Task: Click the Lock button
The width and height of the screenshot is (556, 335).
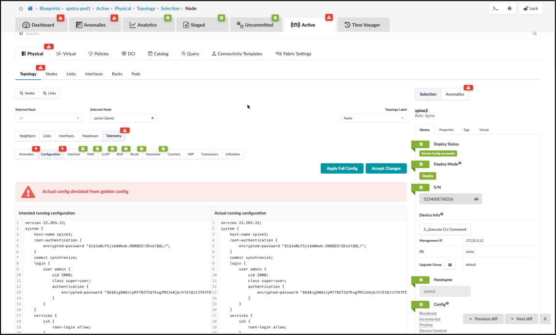Action: click(x=531, y=9)
